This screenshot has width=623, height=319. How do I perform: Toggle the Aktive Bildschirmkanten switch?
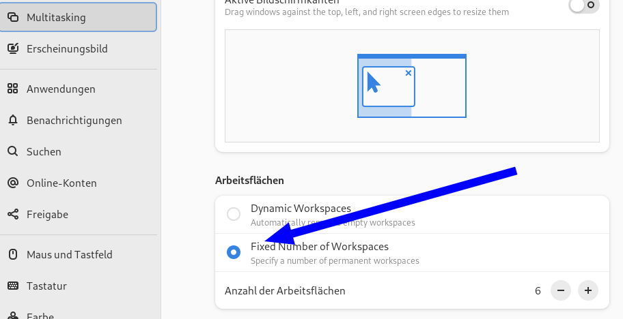pyautogui.click(x=584, y=5)
